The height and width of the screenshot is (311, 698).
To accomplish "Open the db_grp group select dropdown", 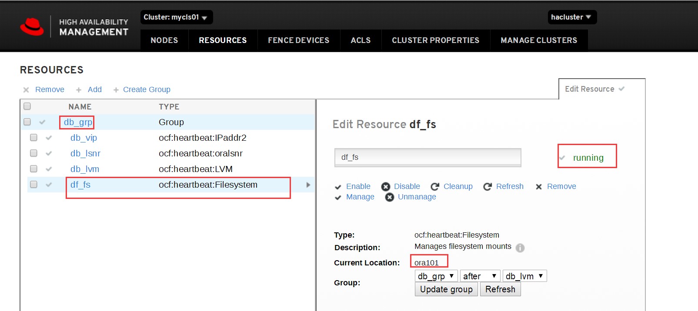I will (436, 276).
